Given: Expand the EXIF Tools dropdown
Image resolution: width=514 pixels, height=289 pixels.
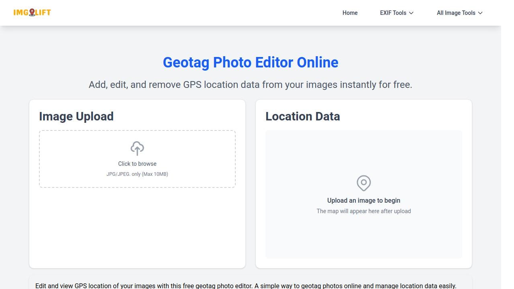Looking at the screenshot, I should (397, 13).
